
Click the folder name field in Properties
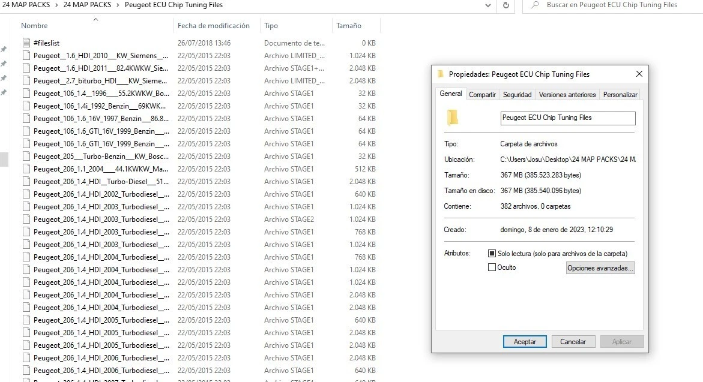tap(567, 118)
